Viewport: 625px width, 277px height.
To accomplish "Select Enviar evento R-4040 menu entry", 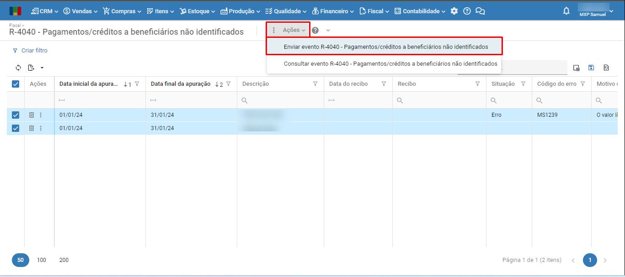I will (385, 47).
